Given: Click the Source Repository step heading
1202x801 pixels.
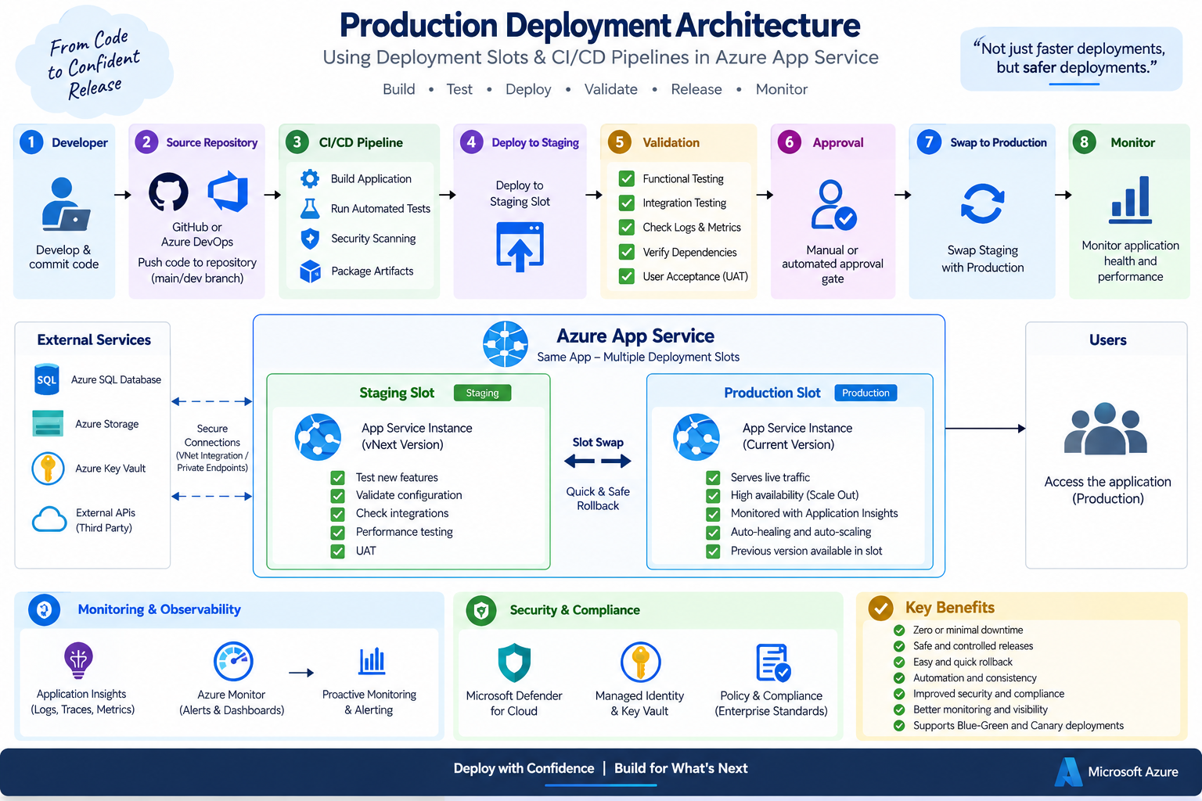Looking at the screenshot, I should (211, 142).
